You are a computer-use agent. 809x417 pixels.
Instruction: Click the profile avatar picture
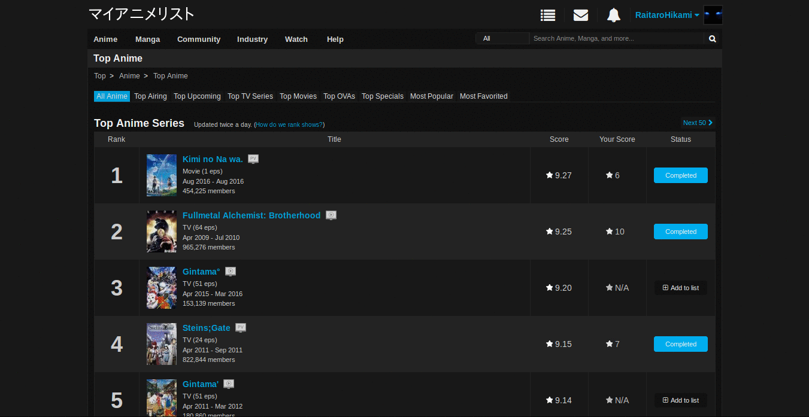click(713, 15)
